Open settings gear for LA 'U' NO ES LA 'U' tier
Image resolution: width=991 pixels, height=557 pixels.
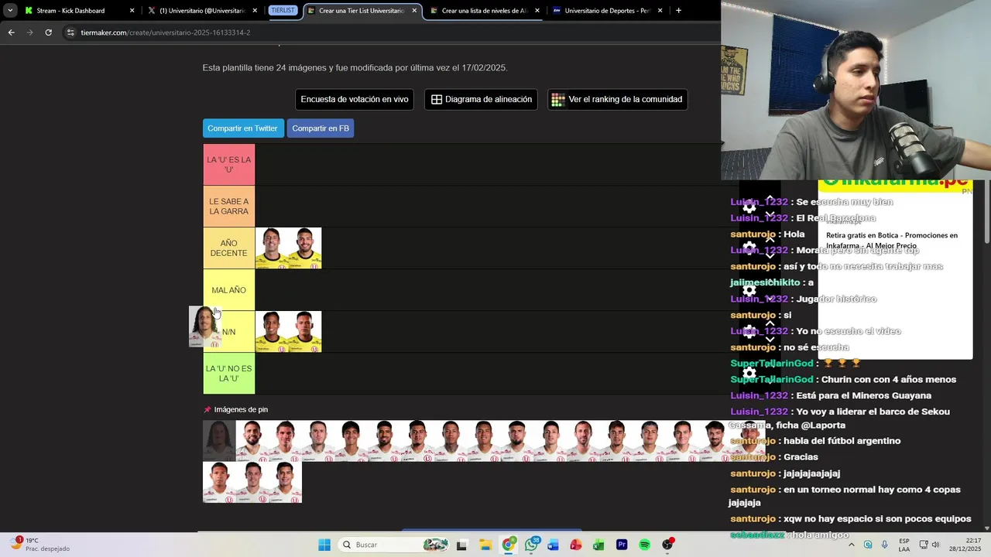click(749, 374)
